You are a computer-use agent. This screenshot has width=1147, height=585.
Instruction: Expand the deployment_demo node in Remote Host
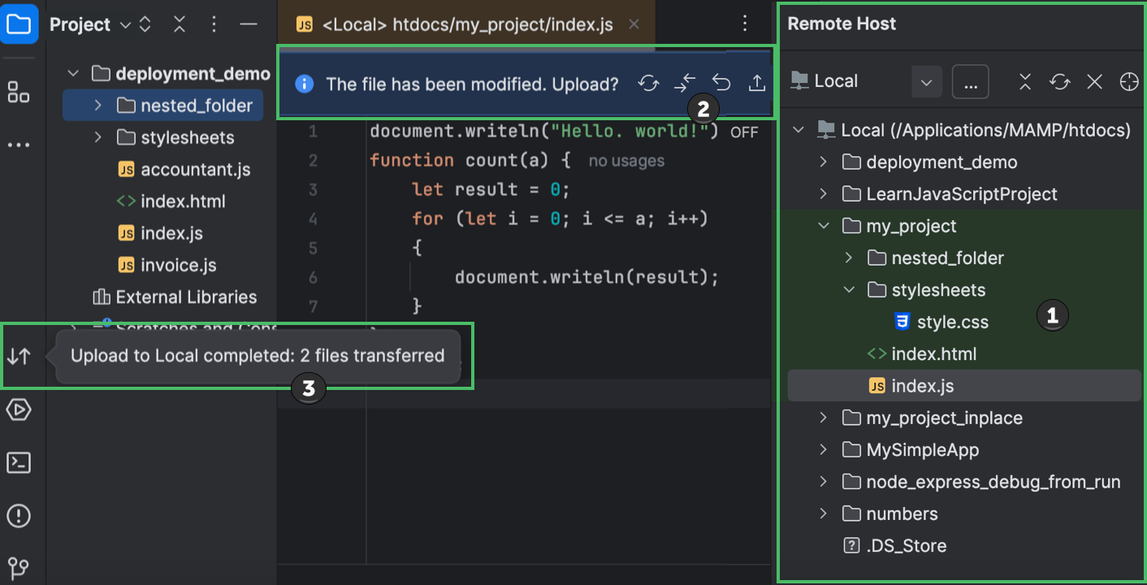[x=822, y=162]
